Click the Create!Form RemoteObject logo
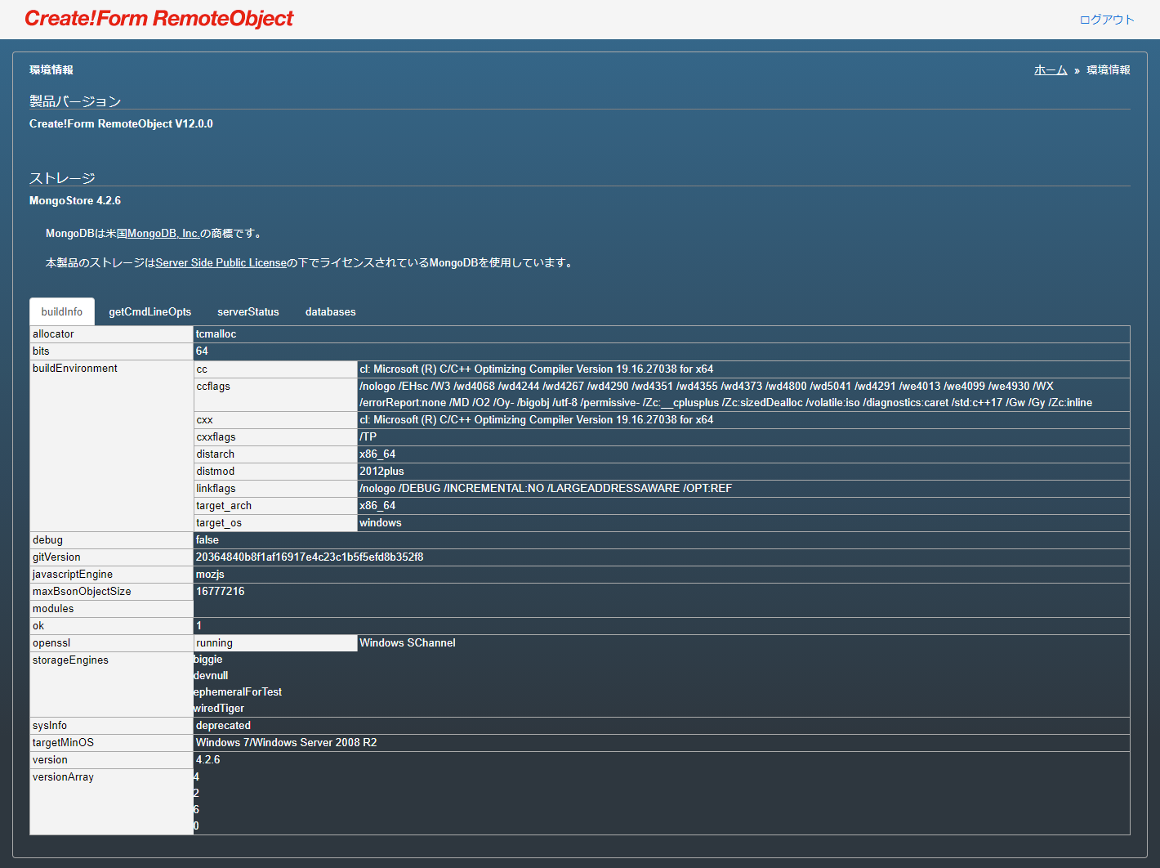 coord(158,19)
